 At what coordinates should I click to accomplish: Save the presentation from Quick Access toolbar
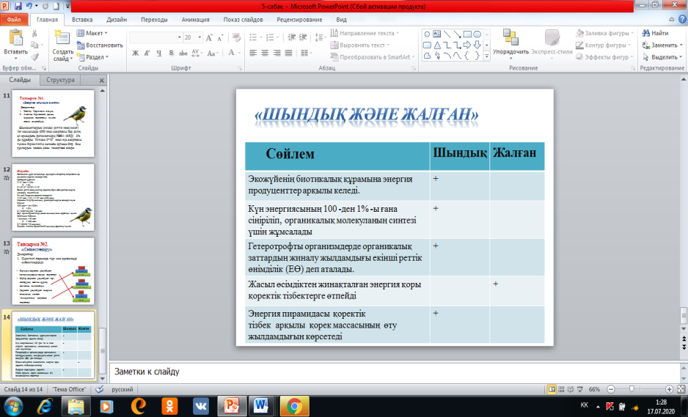(19, 6)
